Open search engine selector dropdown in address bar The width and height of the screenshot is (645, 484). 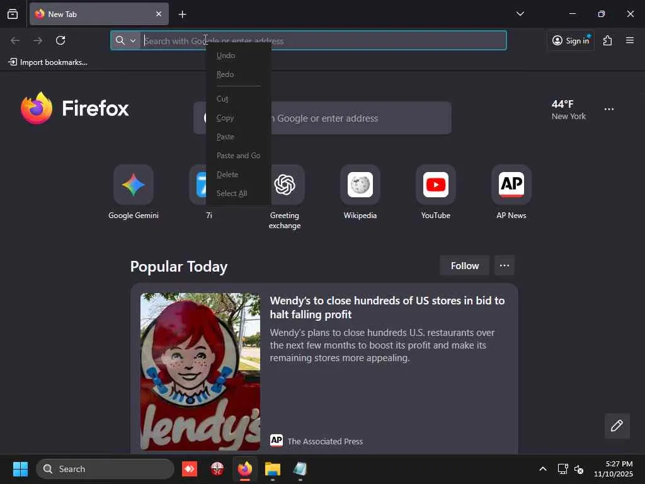(x=125, y=40)
